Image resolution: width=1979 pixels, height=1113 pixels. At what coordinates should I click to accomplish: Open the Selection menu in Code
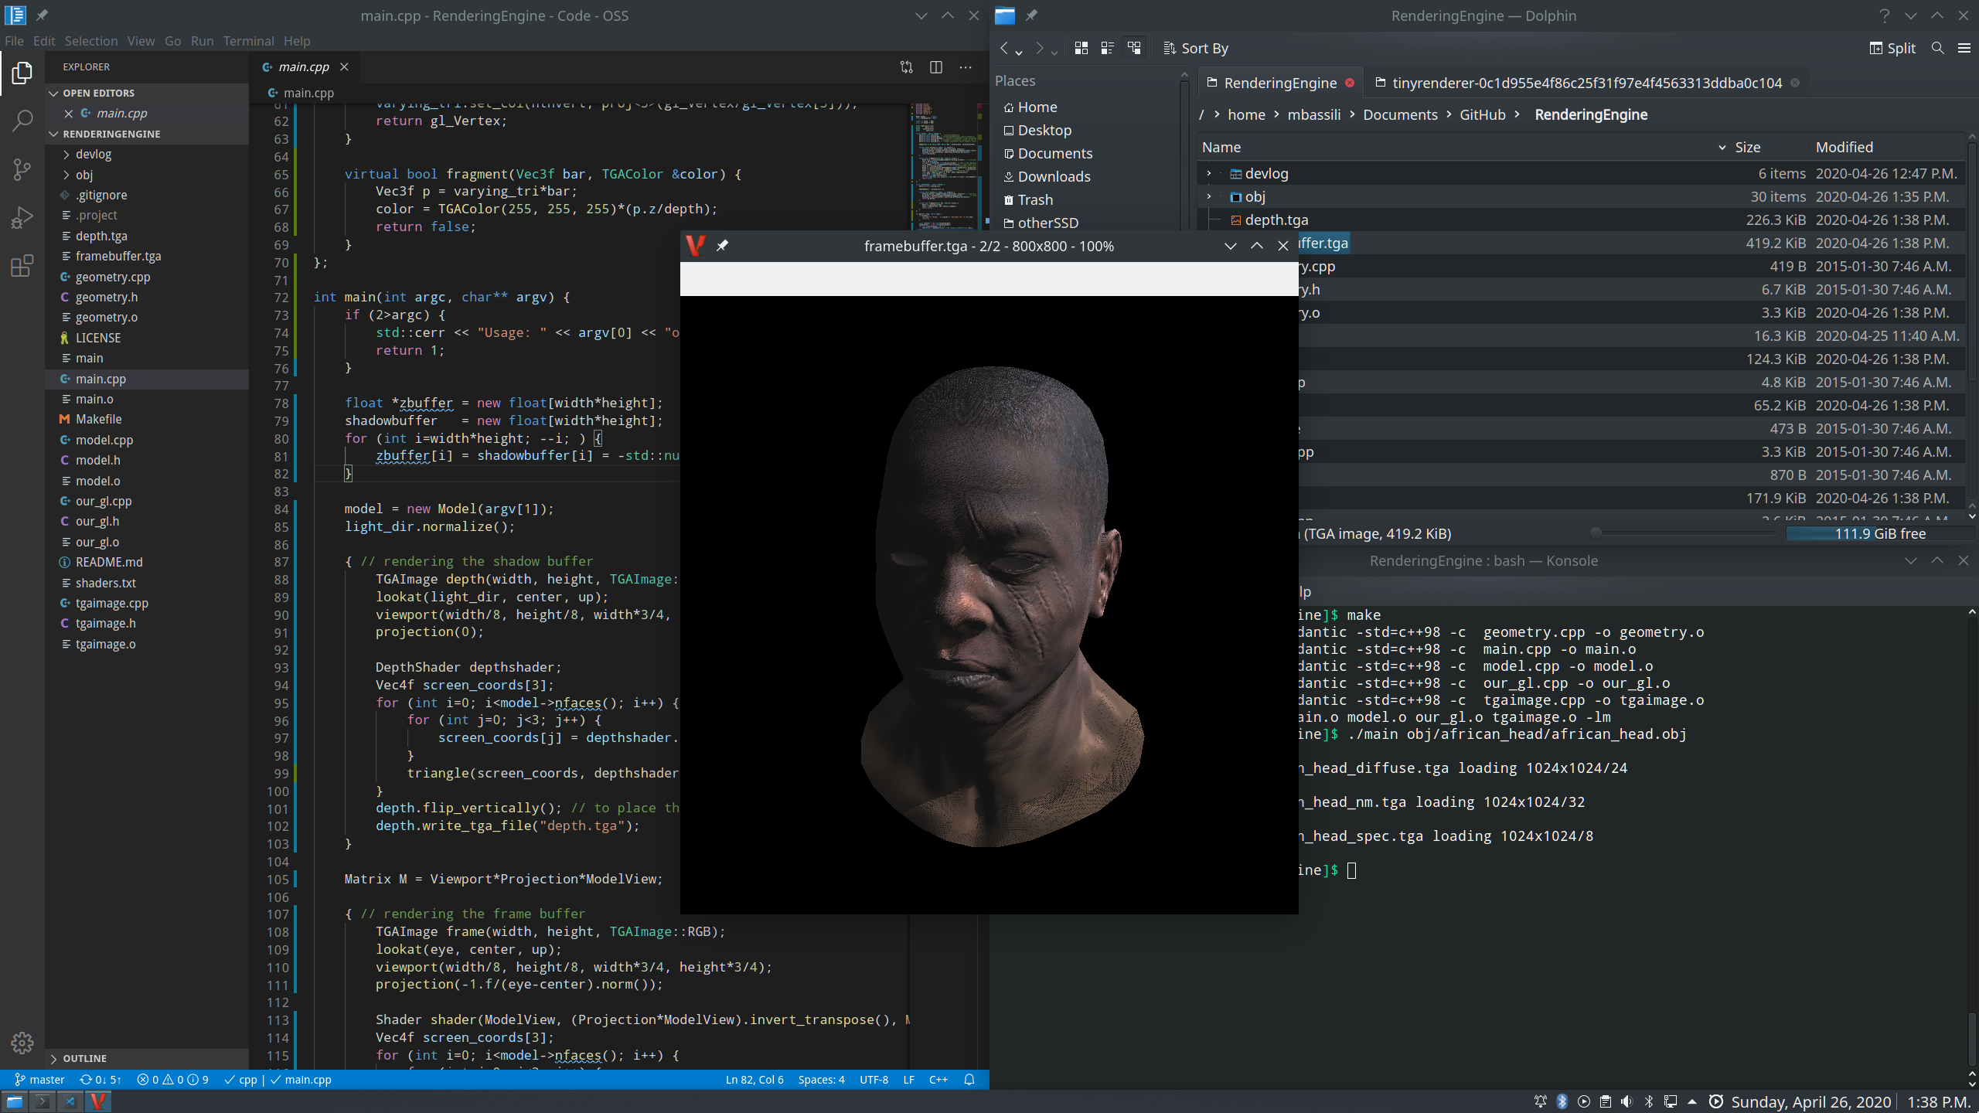(91, 41)
